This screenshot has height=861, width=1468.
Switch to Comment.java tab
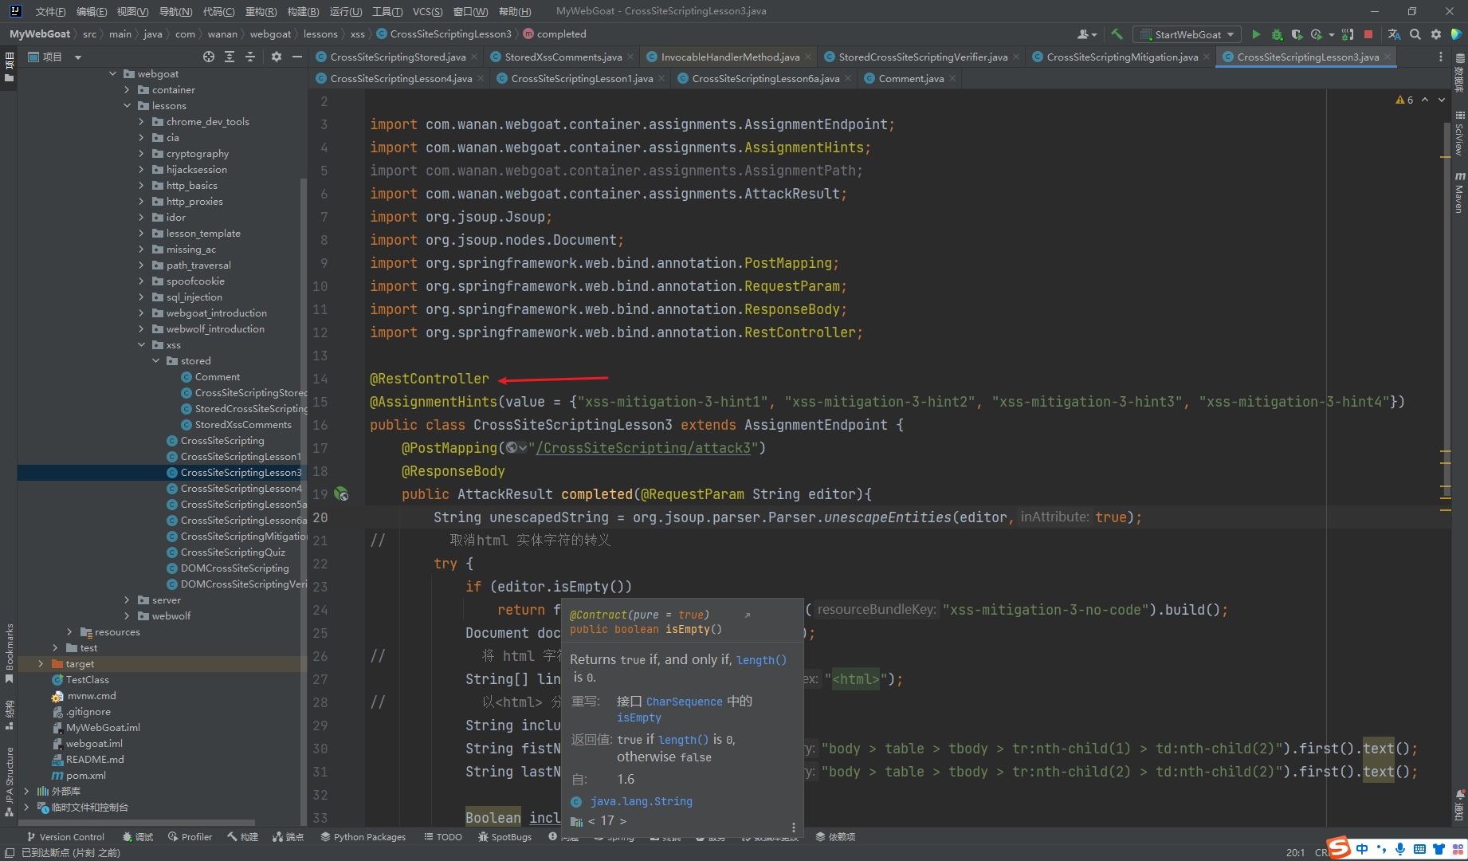click(911, 78)
